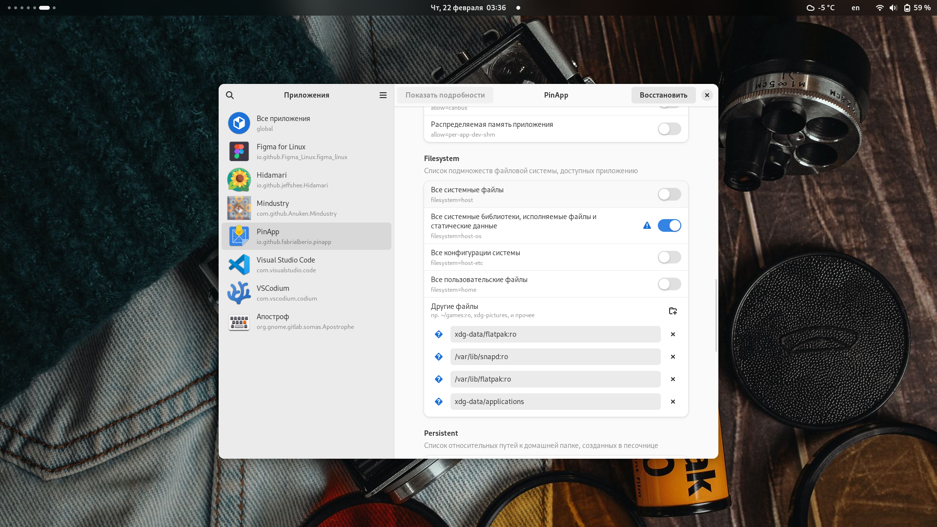Open the clock and calendar in top bar
This screenshot has height=527, width=937.
click(x=468, y=8)
